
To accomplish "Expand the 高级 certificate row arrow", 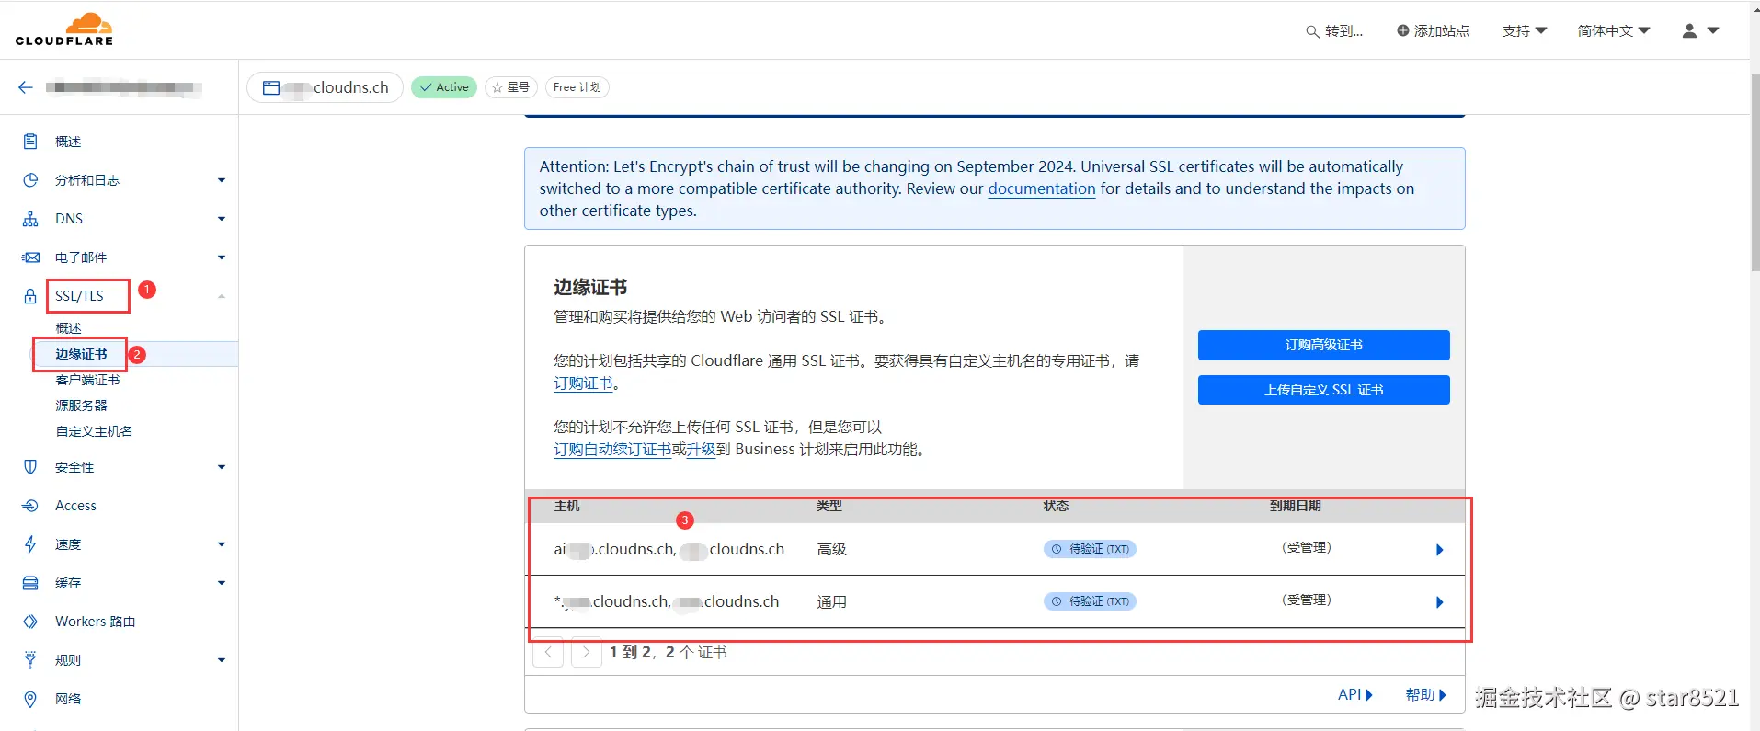I will pos(1440,550).
